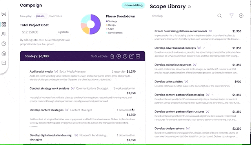Select Development in Phase Breakdown legend
251x145 pixels.
point(114,33)
